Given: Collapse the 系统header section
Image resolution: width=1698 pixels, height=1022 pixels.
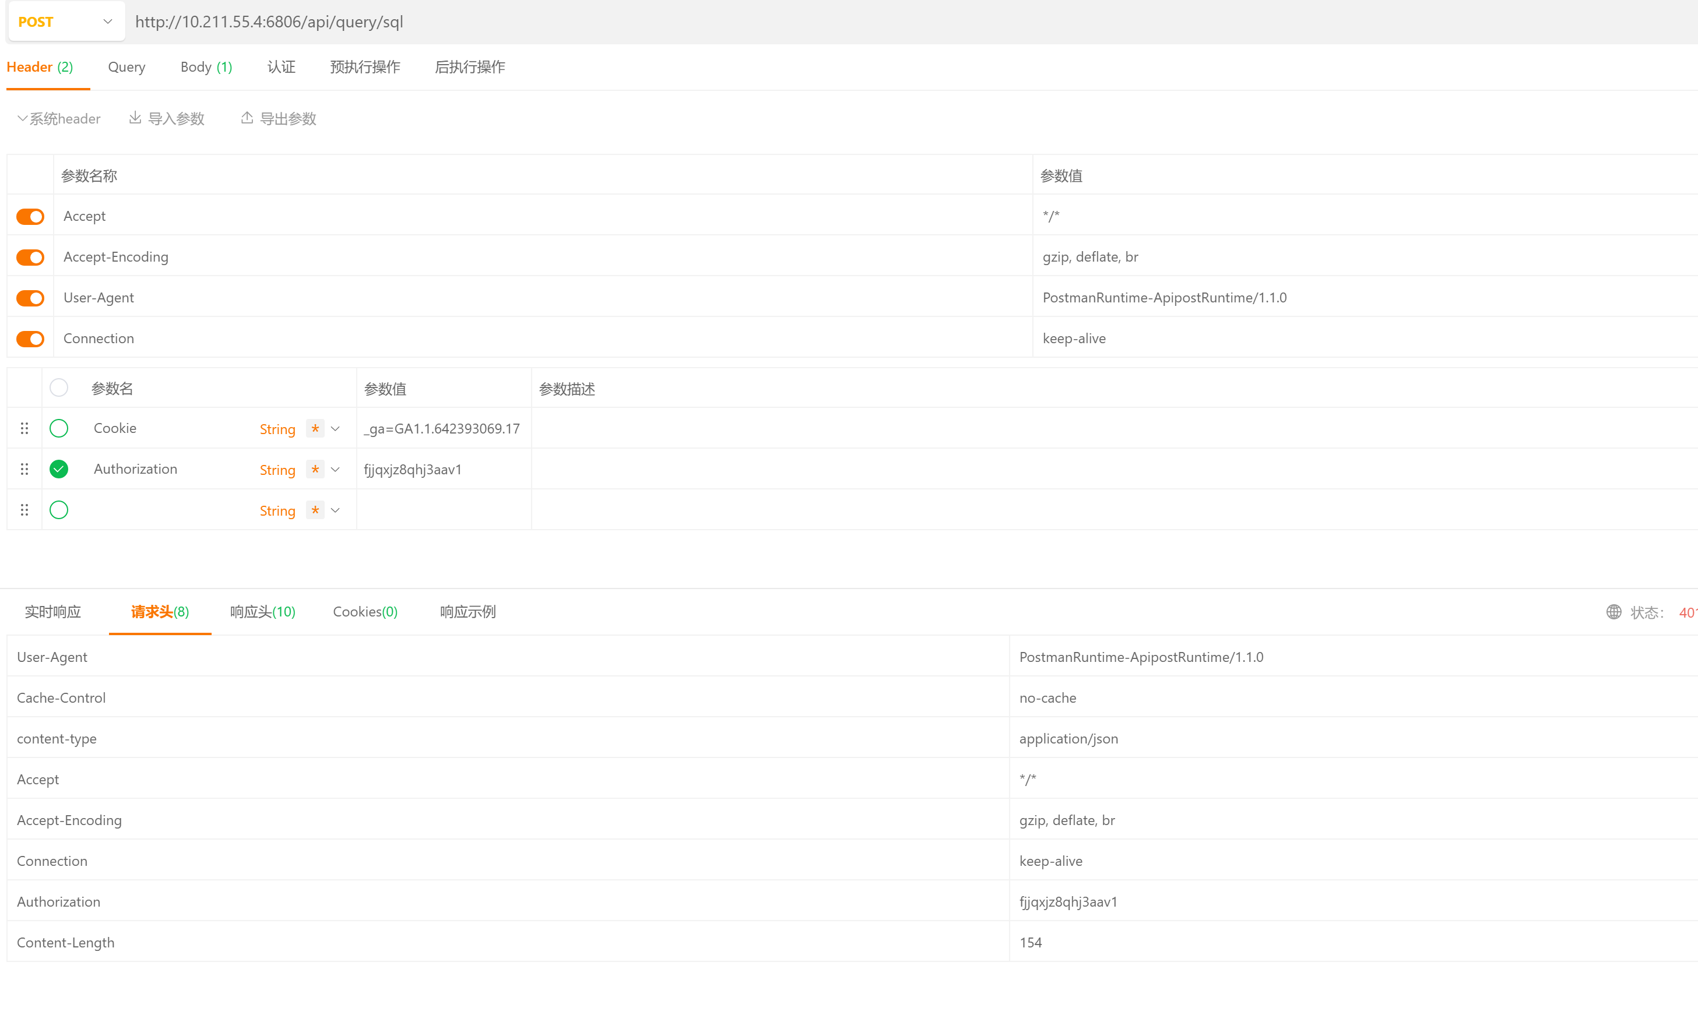Looking at the screenshot, I should [58, 118].
